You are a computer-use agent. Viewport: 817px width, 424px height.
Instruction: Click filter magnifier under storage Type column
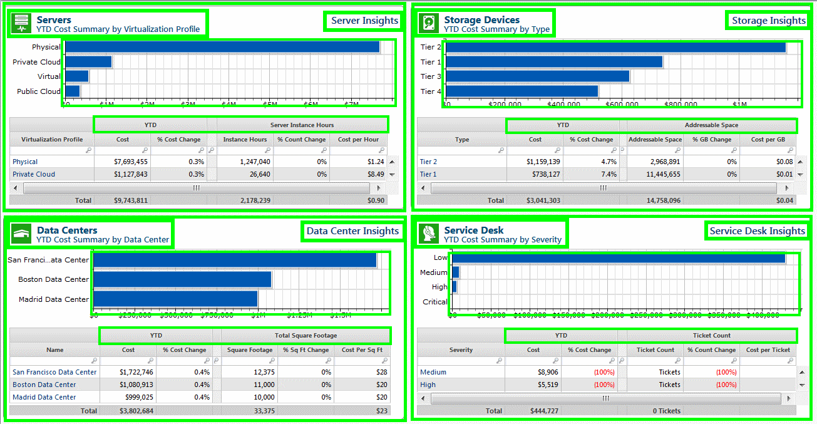pos(501,150)
